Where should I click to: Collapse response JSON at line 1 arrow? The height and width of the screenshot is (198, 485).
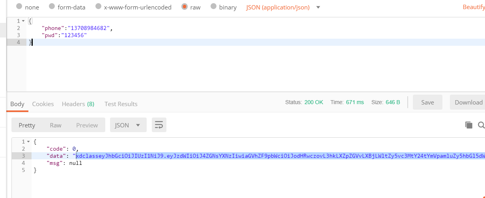(28, 142)
